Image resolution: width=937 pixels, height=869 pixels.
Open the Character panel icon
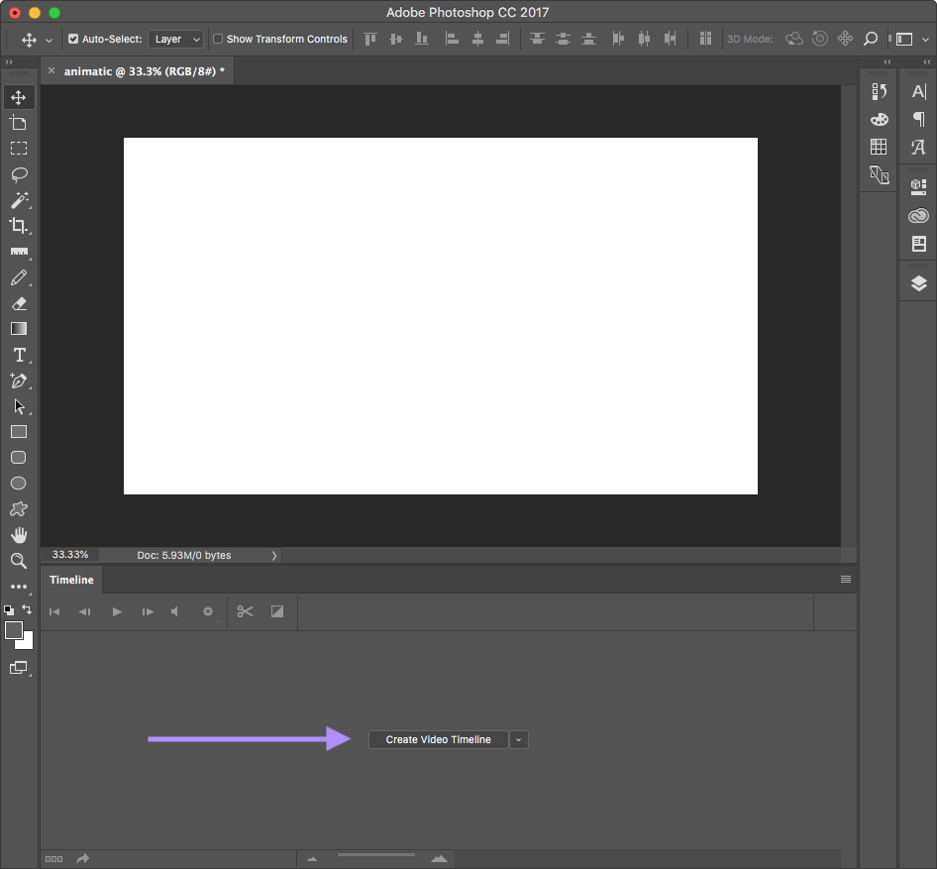point(917,90)
